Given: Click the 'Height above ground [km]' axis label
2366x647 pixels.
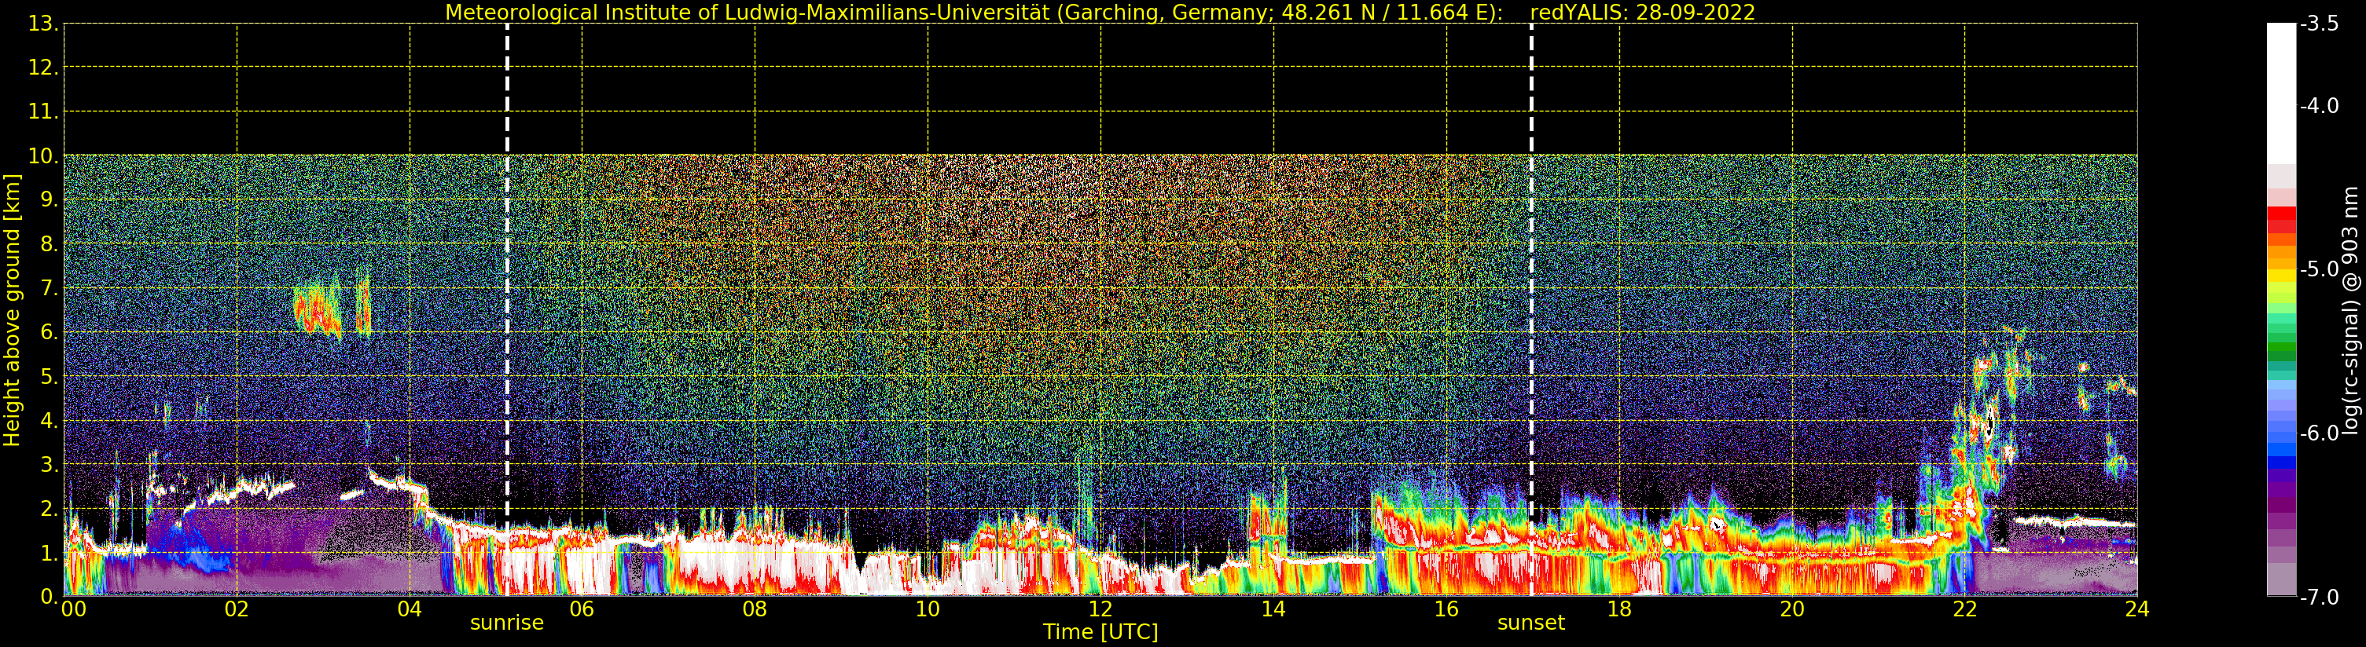Looking at the screenshot, I should (12, 310).
